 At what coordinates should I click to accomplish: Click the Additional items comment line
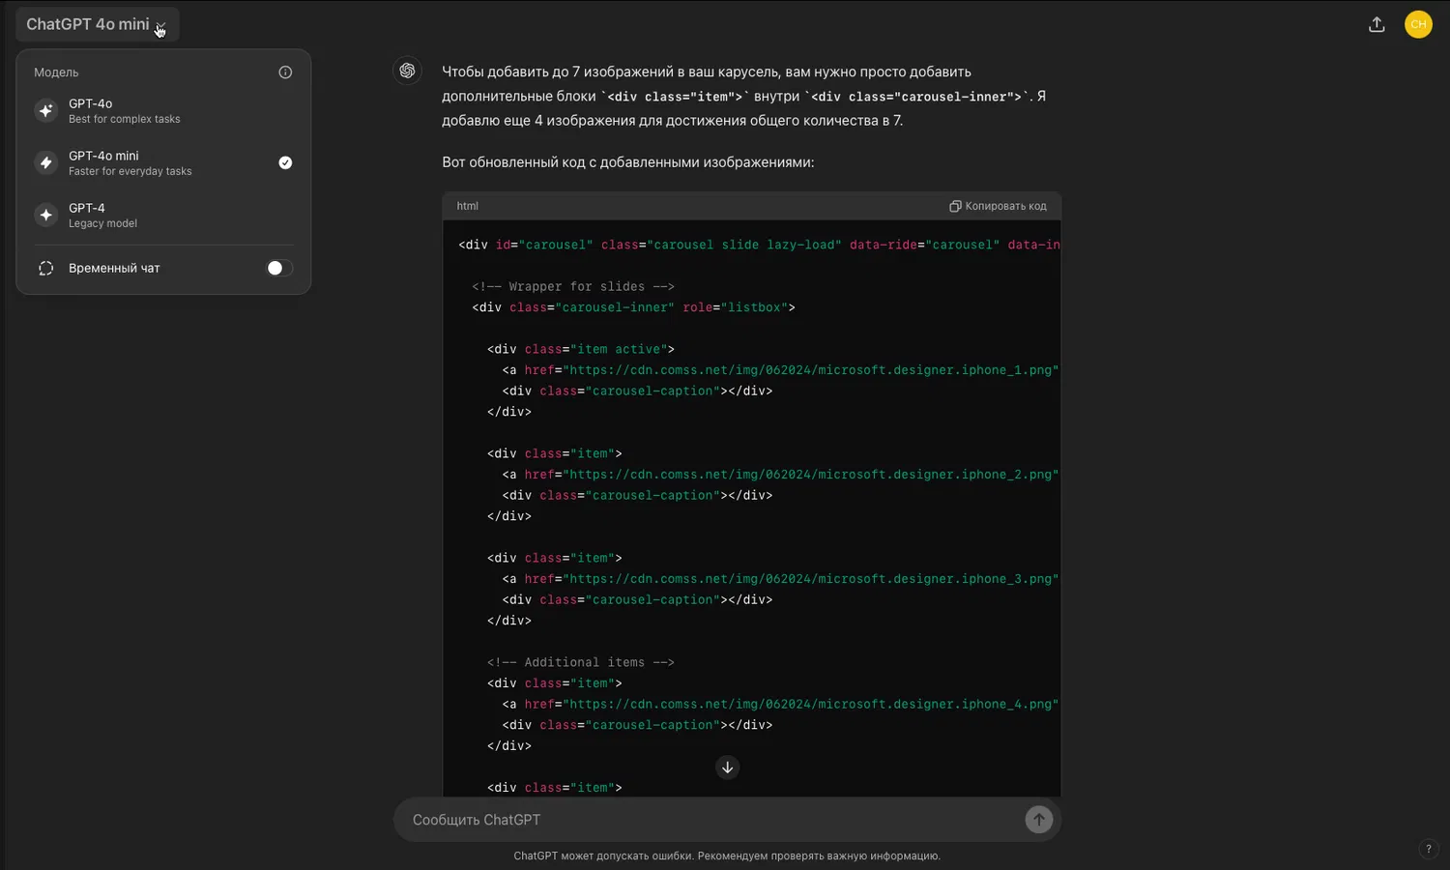coord(581,663)
